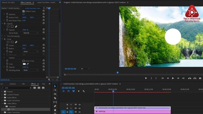
Task: Collapse the Video Effects folder
Action: pos(2,104)
